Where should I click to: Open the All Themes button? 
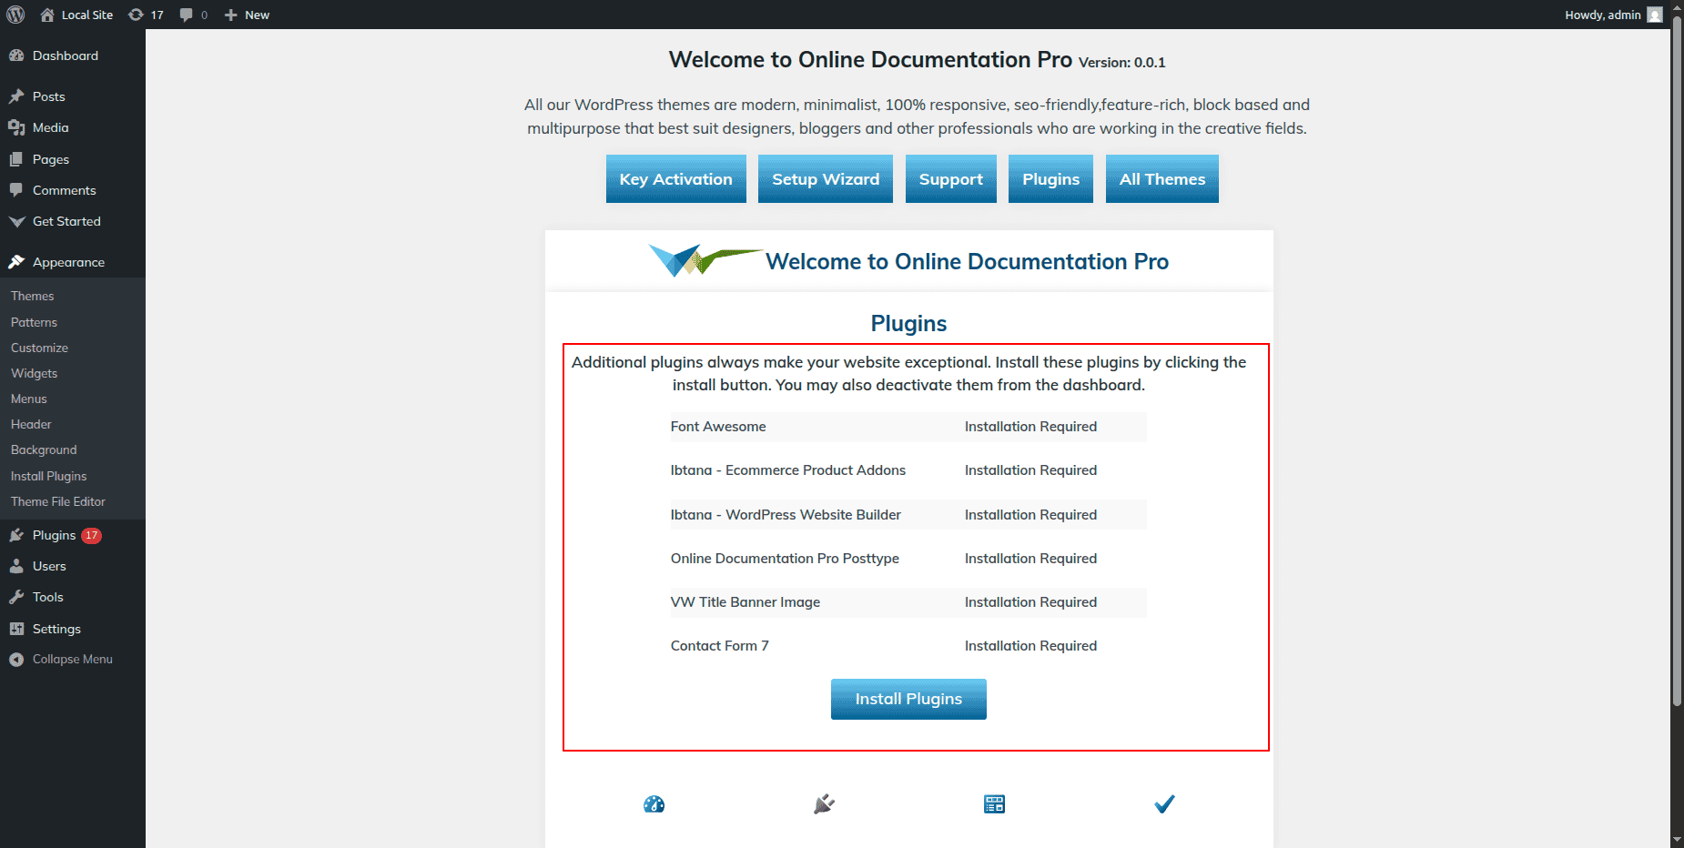tap(1162, 179)
